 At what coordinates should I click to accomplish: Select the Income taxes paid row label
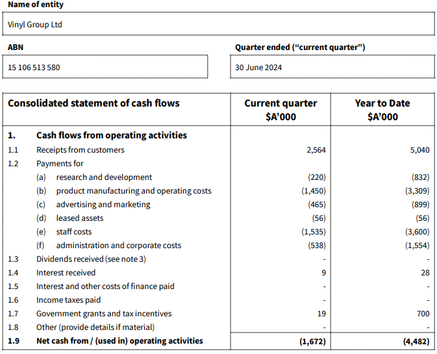(x=68, y=300)
